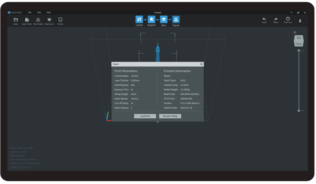The image size is (316, 184).
Task: Click the Print Parameters heading
Action: point(126,71)
